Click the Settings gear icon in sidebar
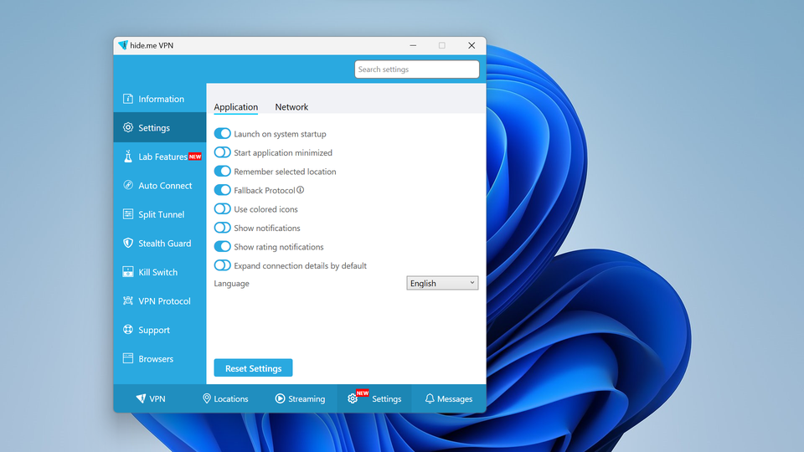 click(x=127, y=127)
